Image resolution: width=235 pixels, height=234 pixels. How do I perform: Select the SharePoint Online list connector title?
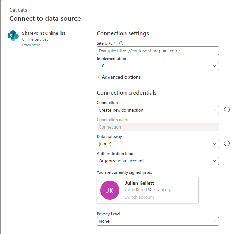click(x=44, y=33)
